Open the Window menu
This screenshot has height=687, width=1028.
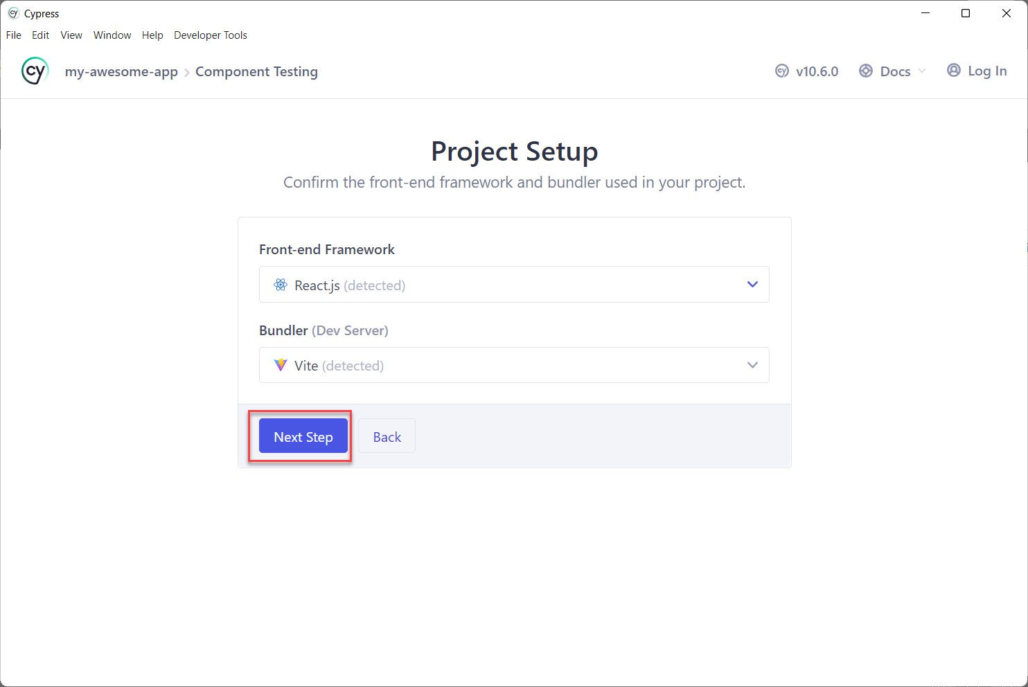[x=112, y=35]
